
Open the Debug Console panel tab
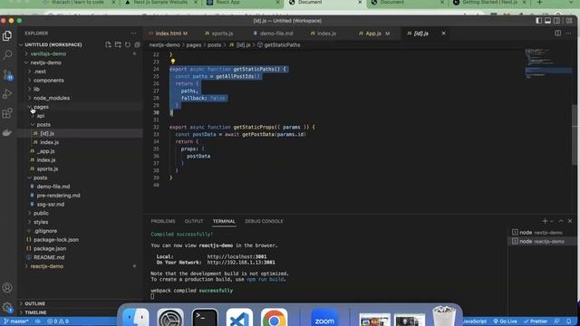pos(264,221)
